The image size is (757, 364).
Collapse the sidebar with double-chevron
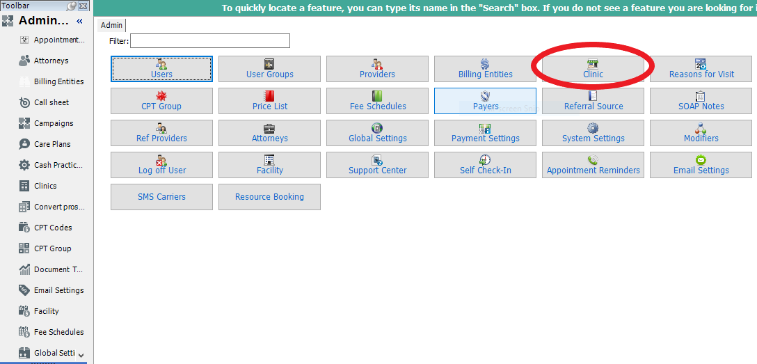pyautogui.click(x=79, y=21)
